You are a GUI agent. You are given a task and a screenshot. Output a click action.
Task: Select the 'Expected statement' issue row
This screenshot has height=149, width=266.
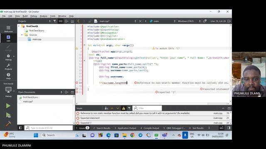(x=153, y=118)
